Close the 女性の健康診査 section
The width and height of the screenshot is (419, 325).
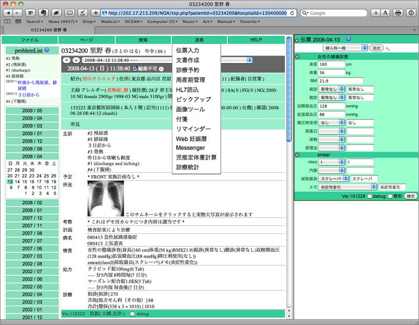pos(297,57)
